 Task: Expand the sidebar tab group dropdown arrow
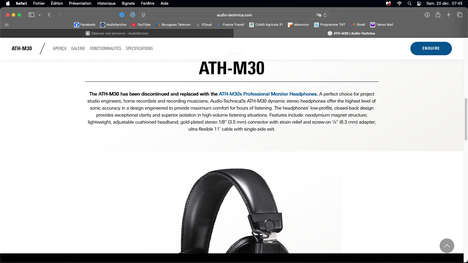[39, 15]
